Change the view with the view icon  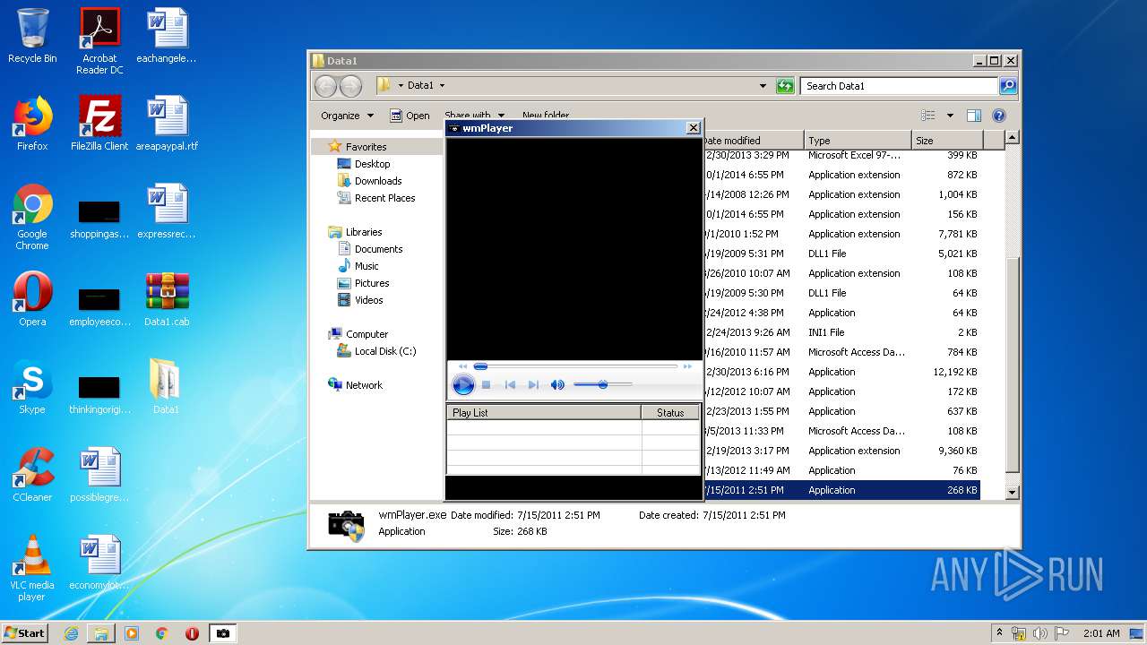point(928,116)
